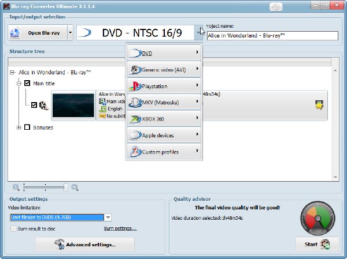
Task: Click the structure tree scroll down arrow
Action: 335,177
